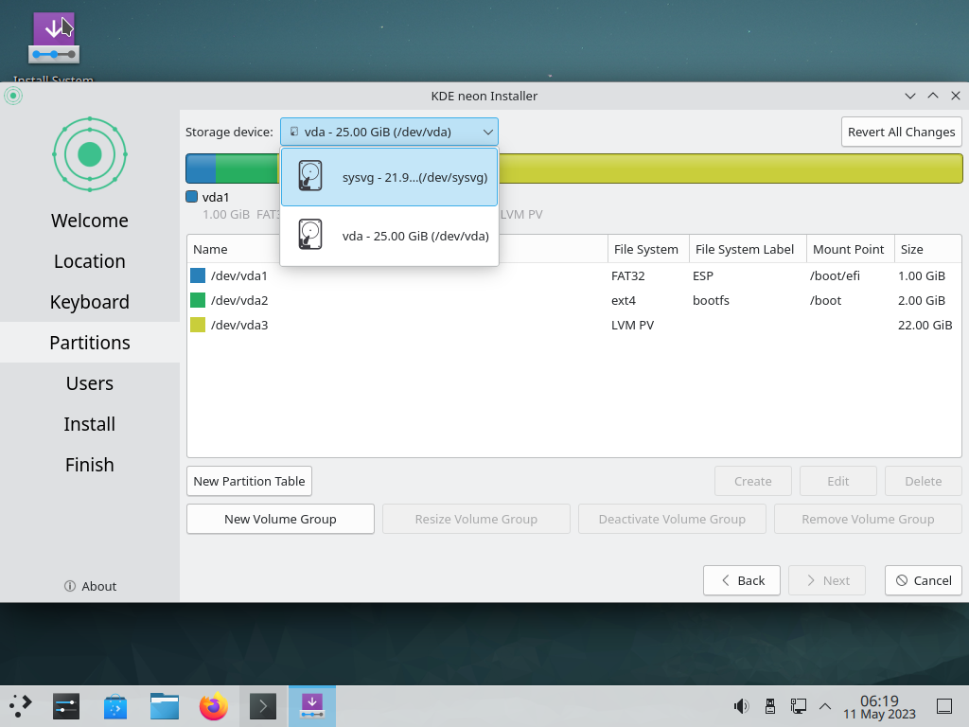Click New Volume Group button
Screen dimensions: 969x727
pyautogui.click(x=280, y=519)
